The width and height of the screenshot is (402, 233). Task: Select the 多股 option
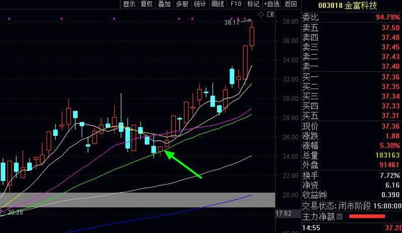pyautogui.click(x=182, y=4)
